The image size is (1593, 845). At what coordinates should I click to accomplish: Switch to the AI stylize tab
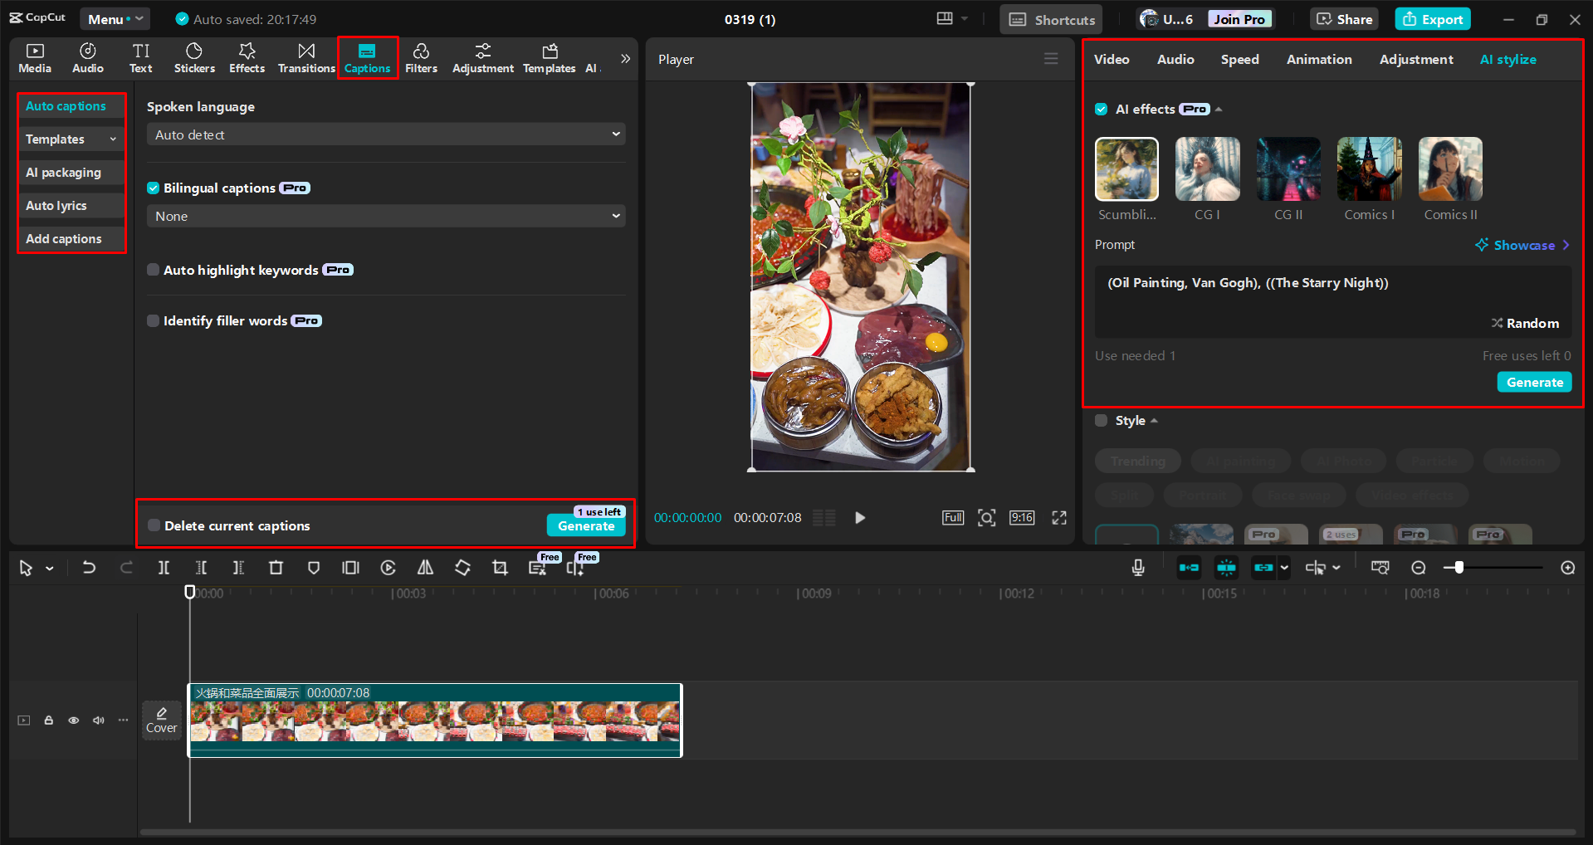pos(1507,59)
